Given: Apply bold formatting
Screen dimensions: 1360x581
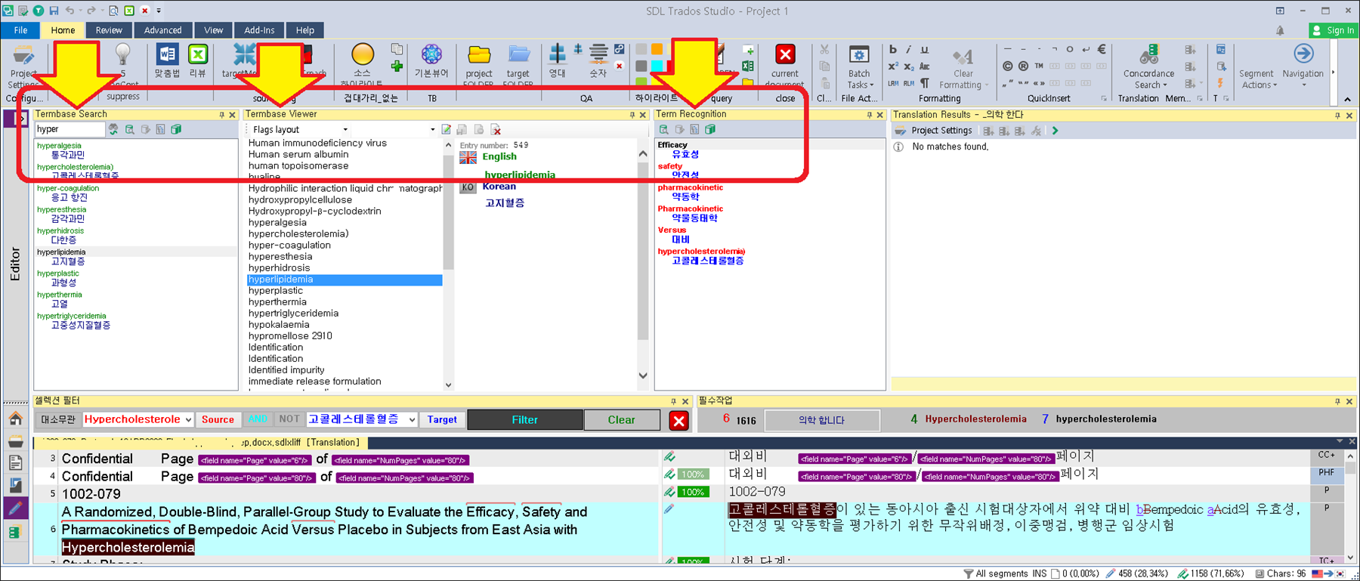Looking at the screenshot, I should 893,50.
